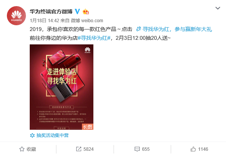The height and width of the screenshot is (155, 226).
Task: Click the repost share icon
Action: click(79, 149)
